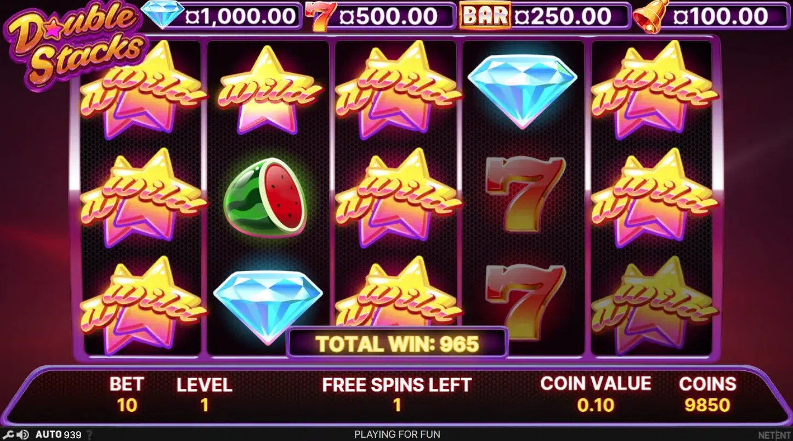Click the middle 7 symbol on reel four

tap(526, 195)
